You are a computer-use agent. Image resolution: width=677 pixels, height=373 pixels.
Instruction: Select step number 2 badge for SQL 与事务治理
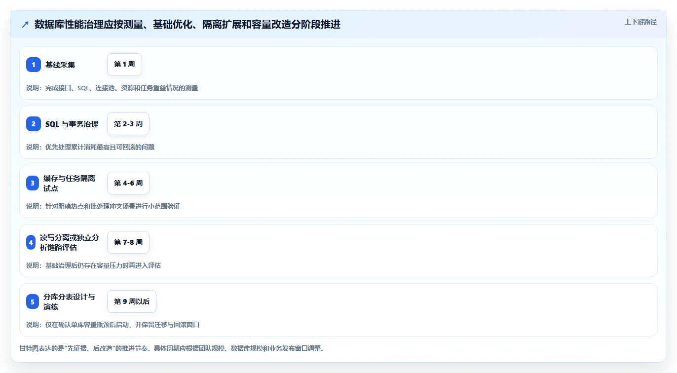coord(34,124)
